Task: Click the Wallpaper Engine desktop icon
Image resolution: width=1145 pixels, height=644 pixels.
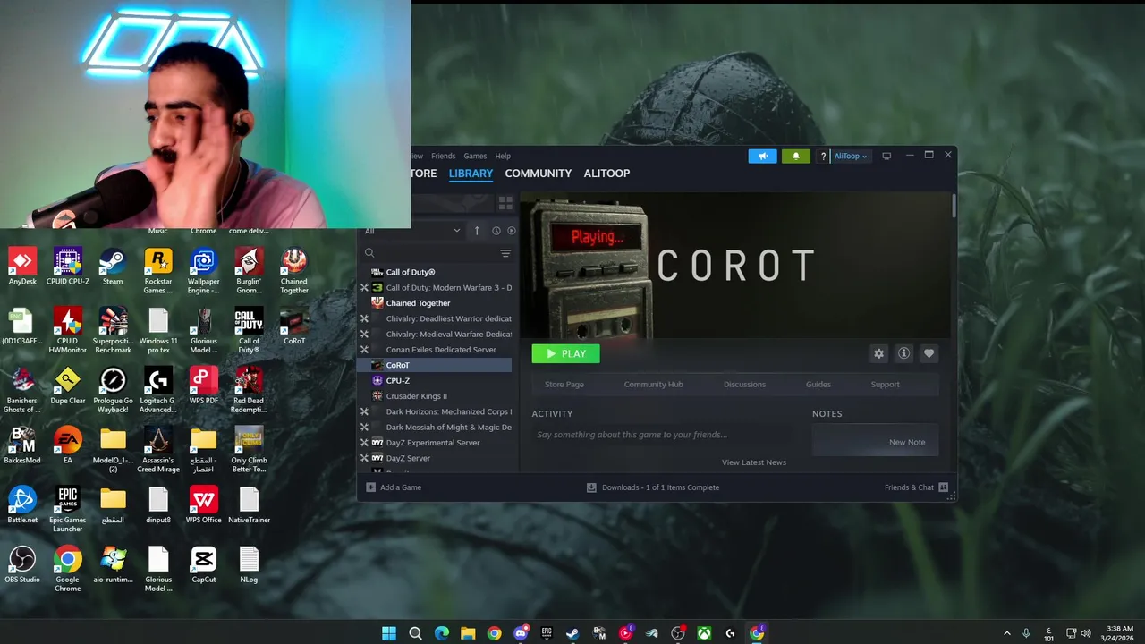Action: click(204, 270)
